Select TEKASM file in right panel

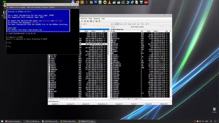pyautogui.click(x=140, y=68)
